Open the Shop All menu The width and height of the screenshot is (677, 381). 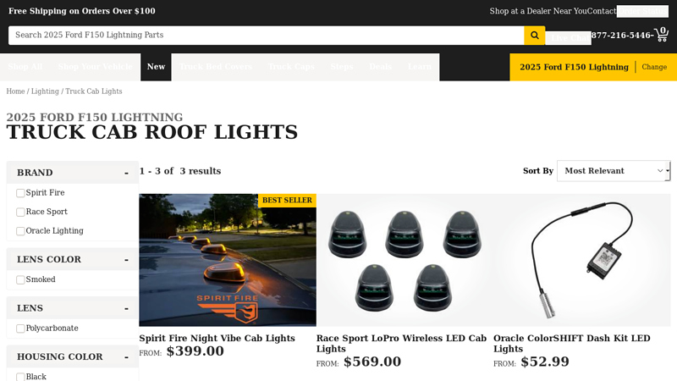[x=25, y=67]
